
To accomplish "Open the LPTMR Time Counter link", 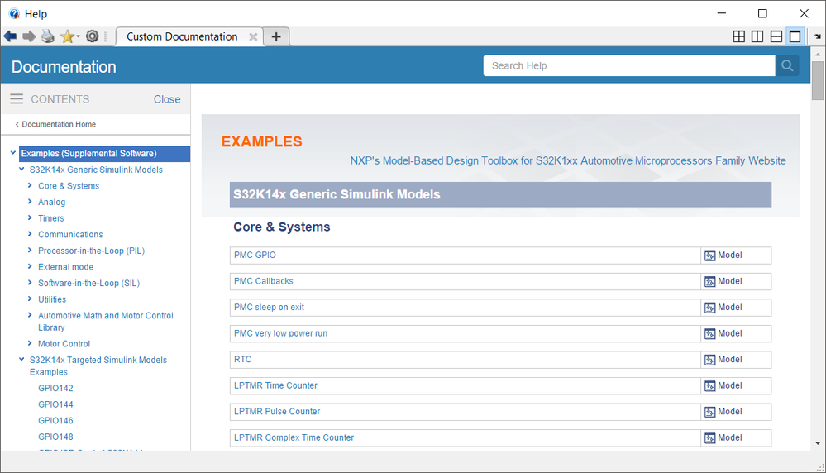I will tap(275, 385).
